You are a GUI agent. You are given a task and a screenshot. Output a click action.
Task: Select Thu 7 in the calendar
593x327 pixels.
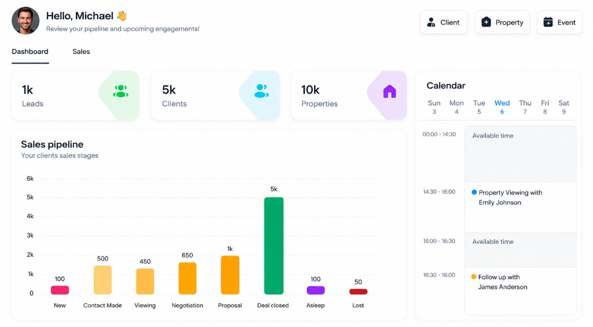[525, 107]
